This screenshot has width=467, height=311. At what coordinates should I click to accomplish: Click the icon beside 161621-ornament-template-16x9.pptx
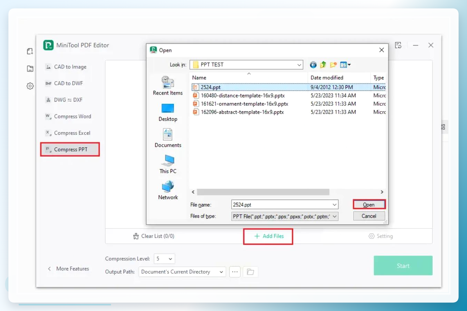[x=196, y=104]
